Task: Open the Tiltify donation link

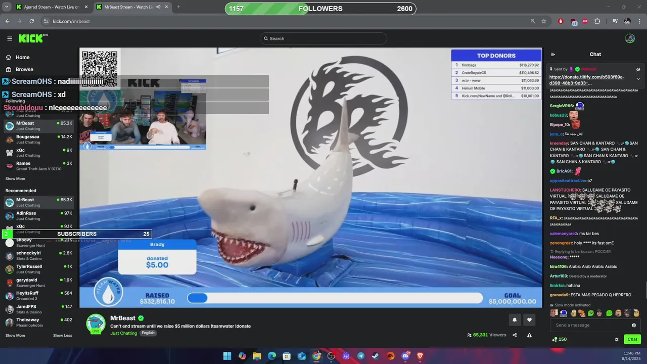Action: coord(587,80)
